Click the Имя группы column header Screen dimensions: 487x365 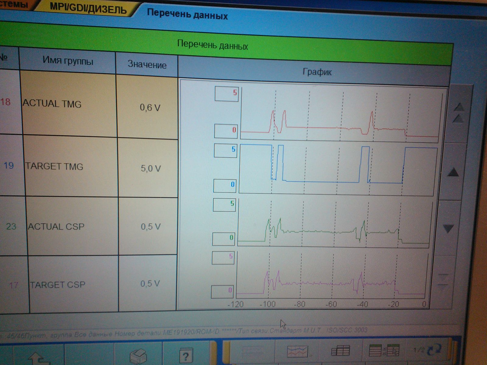point(68,61)
